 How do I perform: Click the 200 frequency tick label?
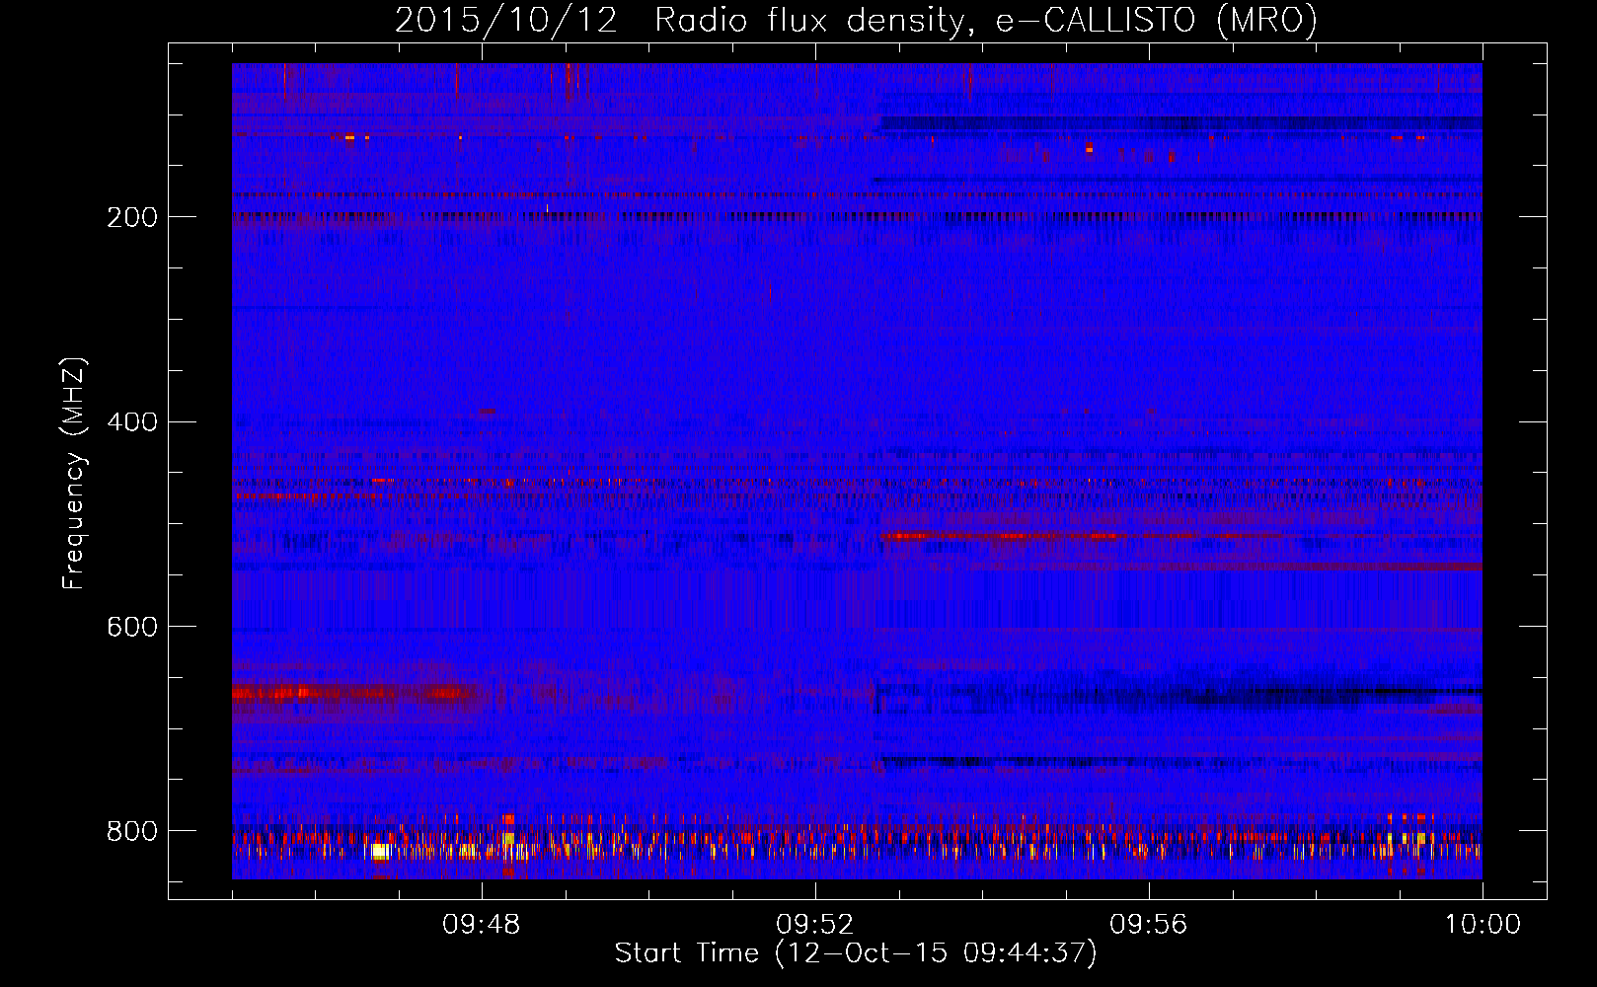pos(131,217)
